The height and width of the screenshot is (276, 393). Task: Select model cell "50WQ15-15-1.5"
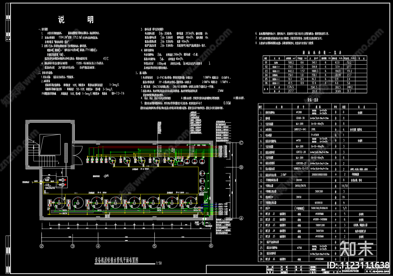coord(301,169)
